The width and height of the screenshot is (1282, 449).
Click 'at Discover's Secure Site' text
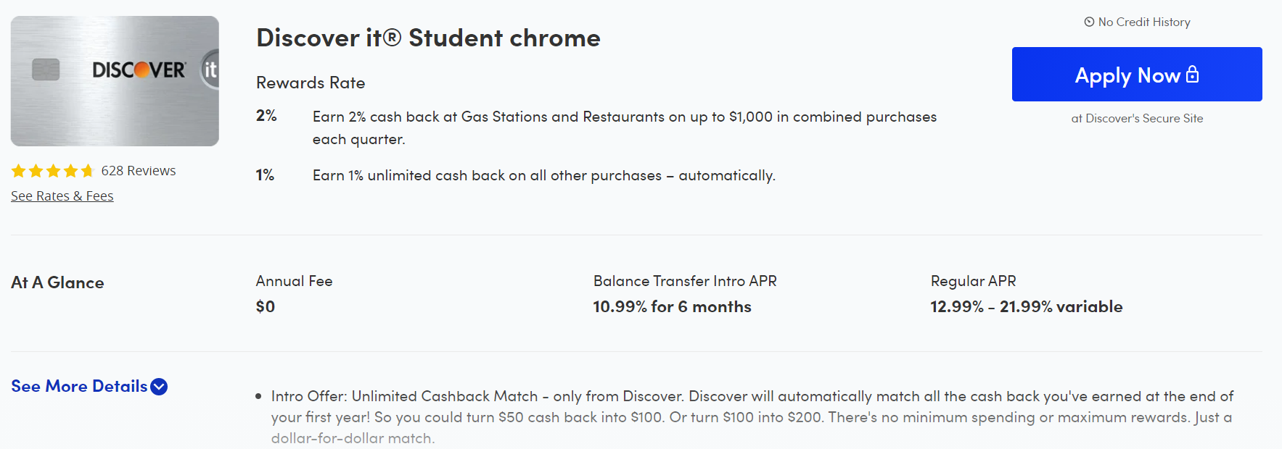(x=1137, y=118)
